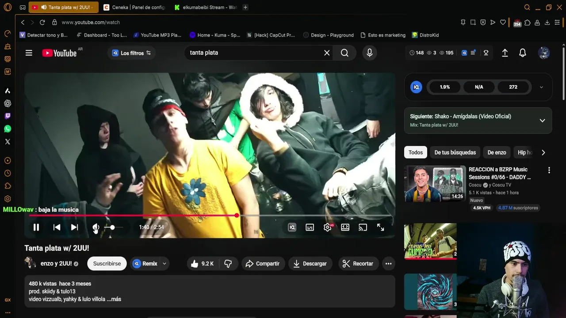Open the Remix dropdown arrow
The height and width of the screenshot is (318, 566).
point(164,264)
